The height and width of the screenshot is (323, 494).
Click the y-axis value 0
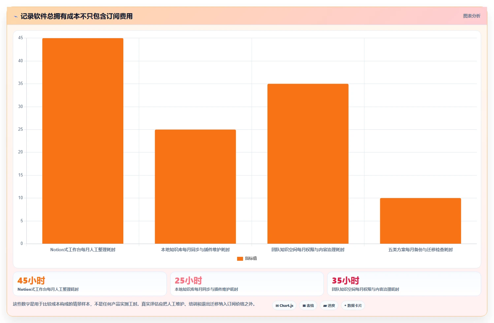point(22,244)
